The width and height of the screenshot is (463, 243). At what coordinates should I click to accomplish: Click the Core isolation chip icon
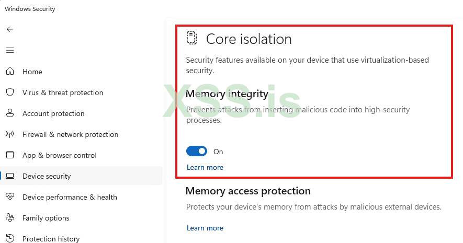point(192,38)
